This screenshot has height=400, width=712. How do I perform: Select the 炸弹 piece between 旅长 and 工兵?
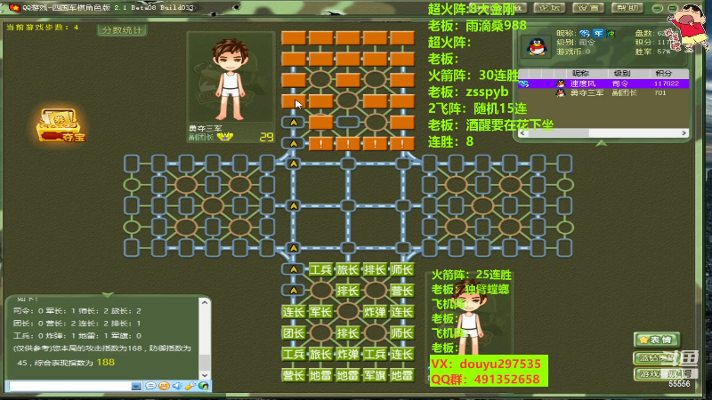[x=348, y=354]
